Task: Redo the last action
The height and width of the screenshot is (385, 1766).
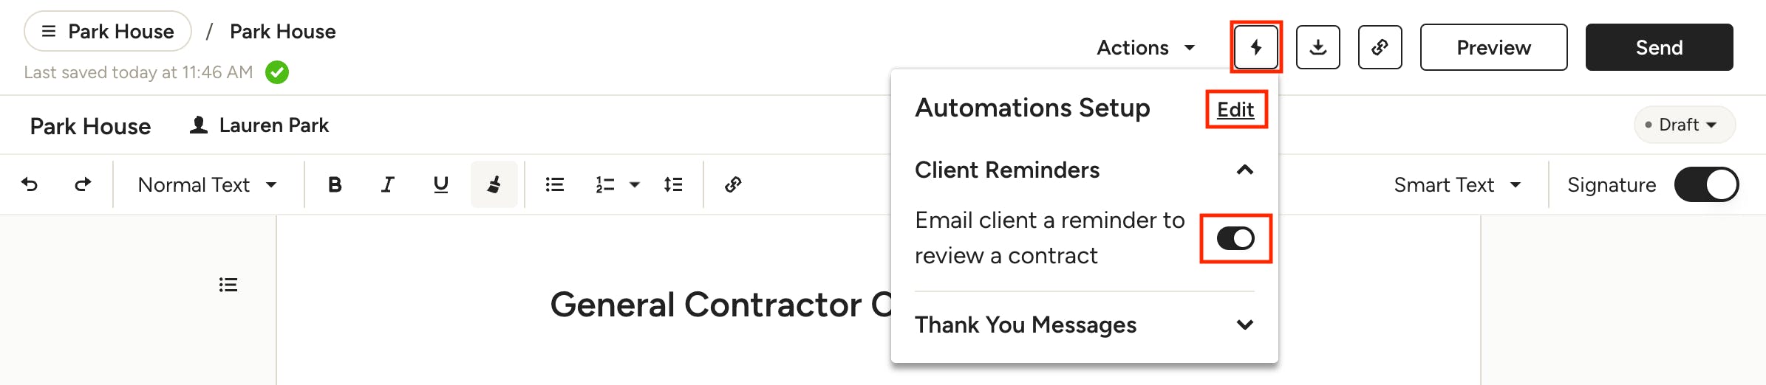Action: 83,184
